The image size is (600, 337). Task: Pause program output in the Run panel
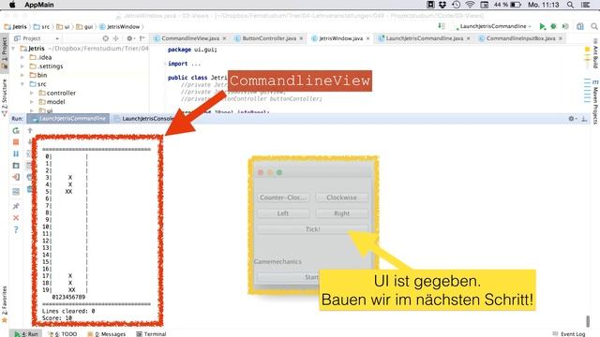16,154
